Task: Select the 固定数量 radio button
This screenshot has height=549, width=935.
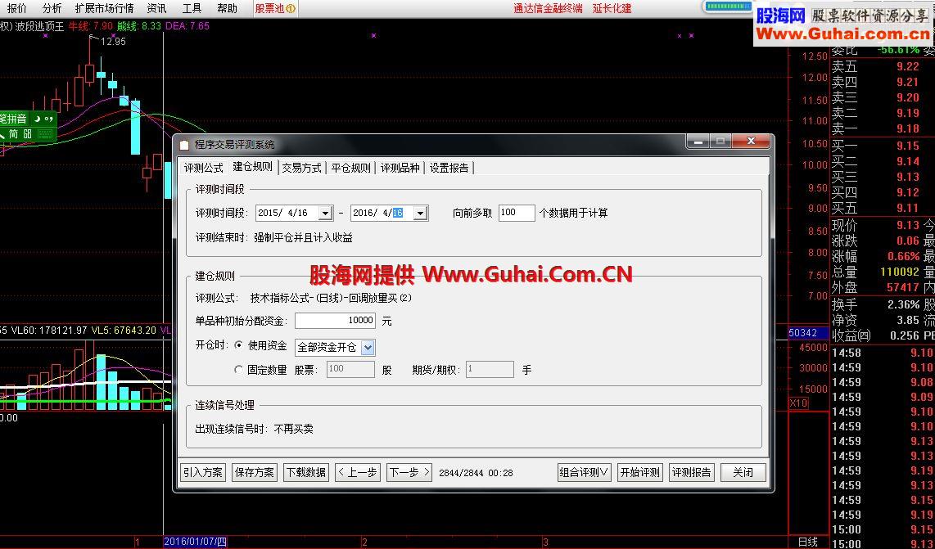Action: point(238,370)
